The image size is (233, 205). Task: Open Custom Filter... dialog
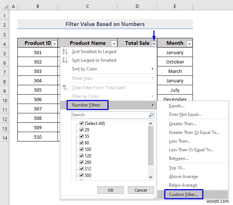pos(193,194)
